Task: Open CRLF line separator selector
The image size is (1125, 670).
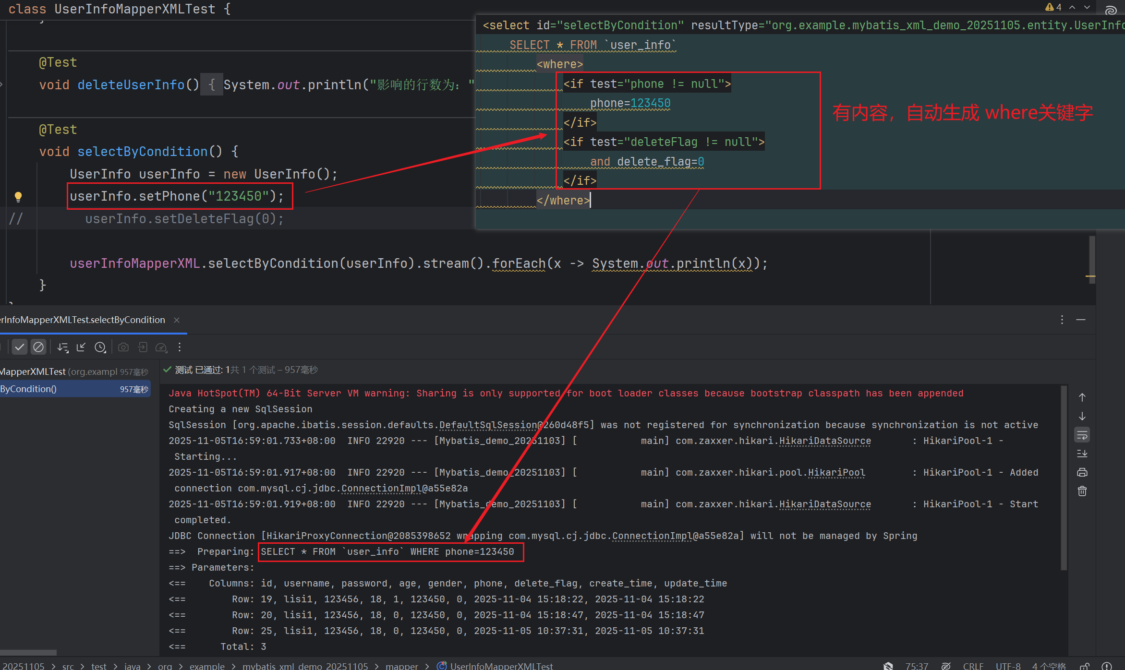Action: click(973, 666)
